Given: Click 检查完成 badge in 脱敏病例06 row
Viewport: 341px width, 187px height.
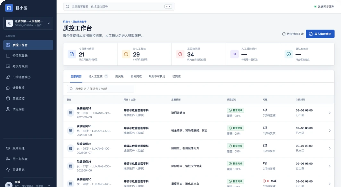Looking at the screenshot, I should 236,164.
